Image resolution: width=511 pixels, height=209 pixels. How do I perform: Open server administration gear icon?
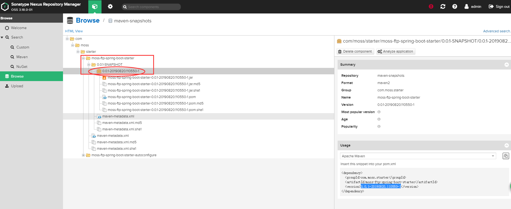click(x=110, y=6)
